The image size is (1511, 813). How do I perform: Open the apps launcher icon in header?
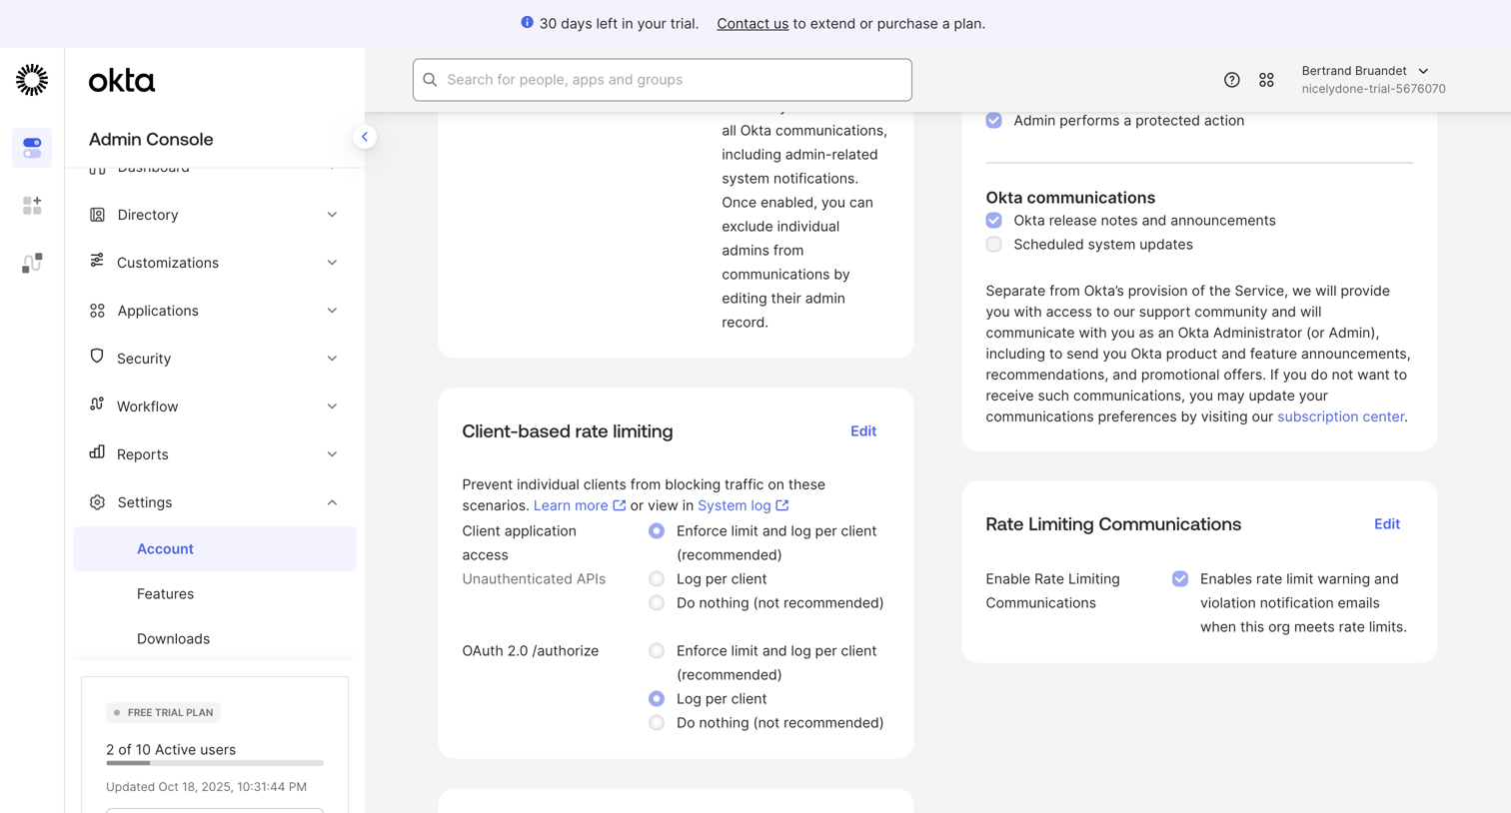pyautogui.click(x=1266, y=80)
